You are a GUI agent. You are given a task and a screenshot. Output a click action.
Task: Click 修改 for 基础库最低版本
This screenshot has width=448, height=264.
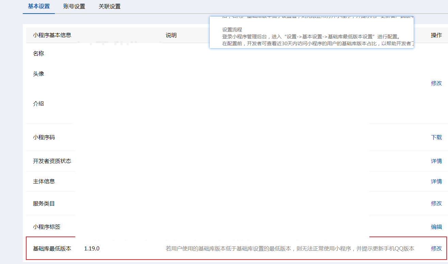436,248
